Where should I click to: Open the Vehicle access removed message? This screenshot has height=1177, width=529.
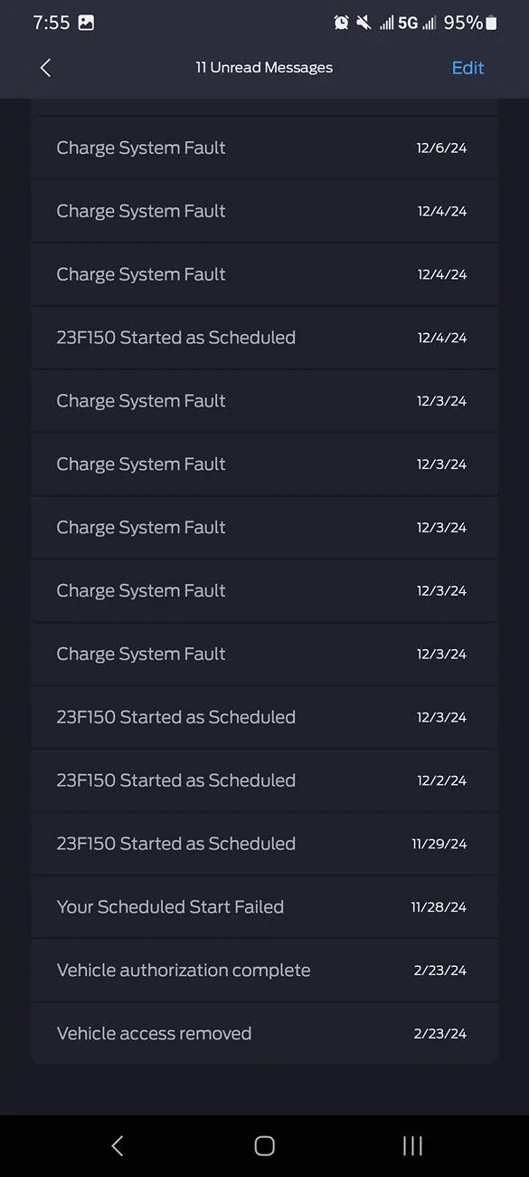[264, 1033]
